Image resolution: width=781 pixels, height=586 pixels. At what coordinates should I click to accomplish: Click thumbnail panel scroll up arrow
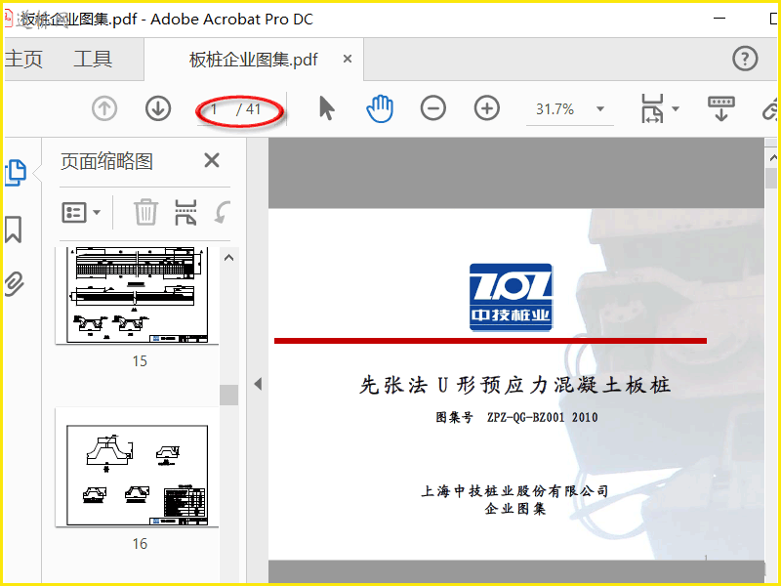(x=228, y=258)
